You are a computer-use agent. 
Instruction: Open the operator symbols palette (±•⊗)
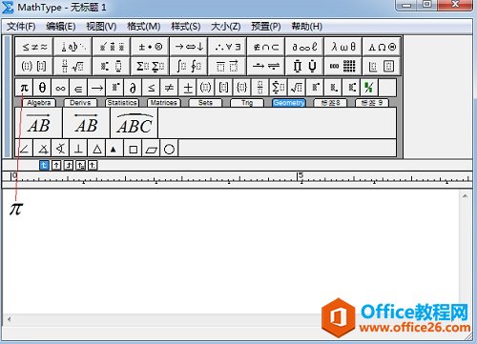pos(151,47)
